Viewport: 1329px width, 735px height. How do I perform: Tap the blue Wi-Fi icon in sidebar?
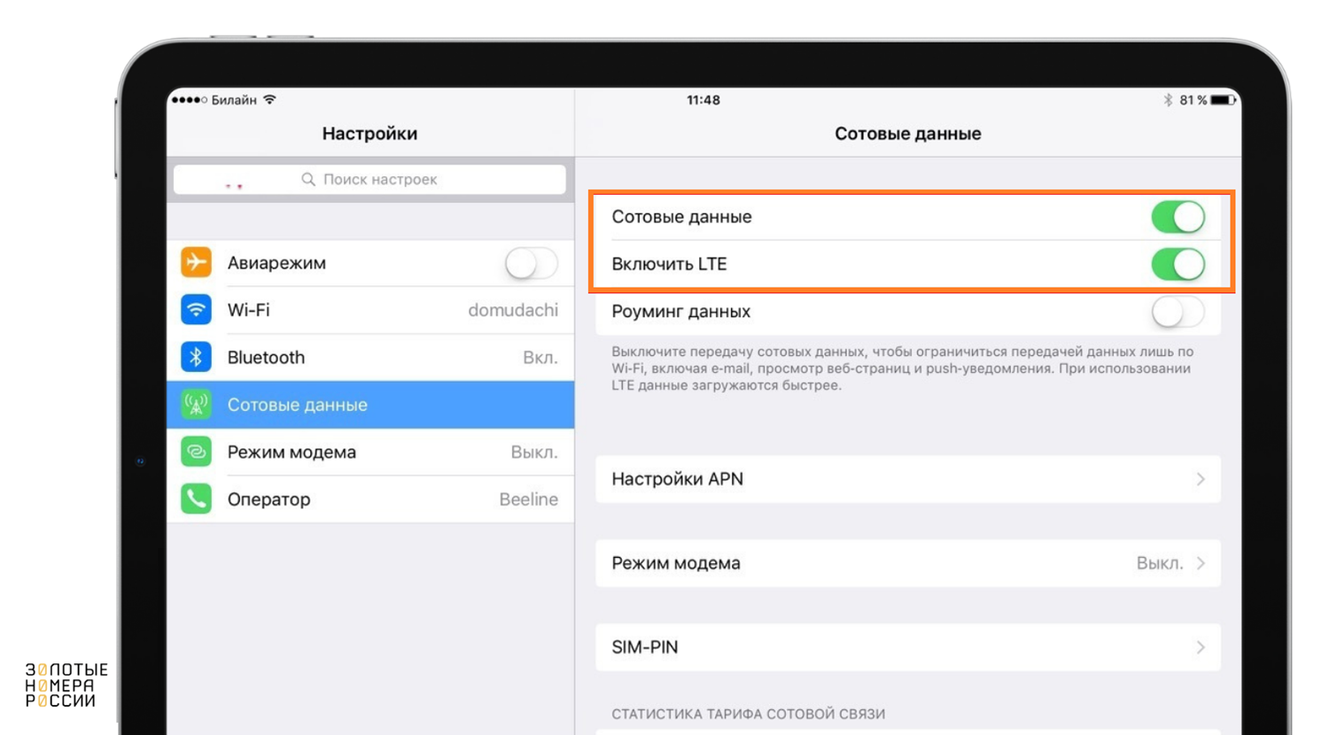coord(196,310)
